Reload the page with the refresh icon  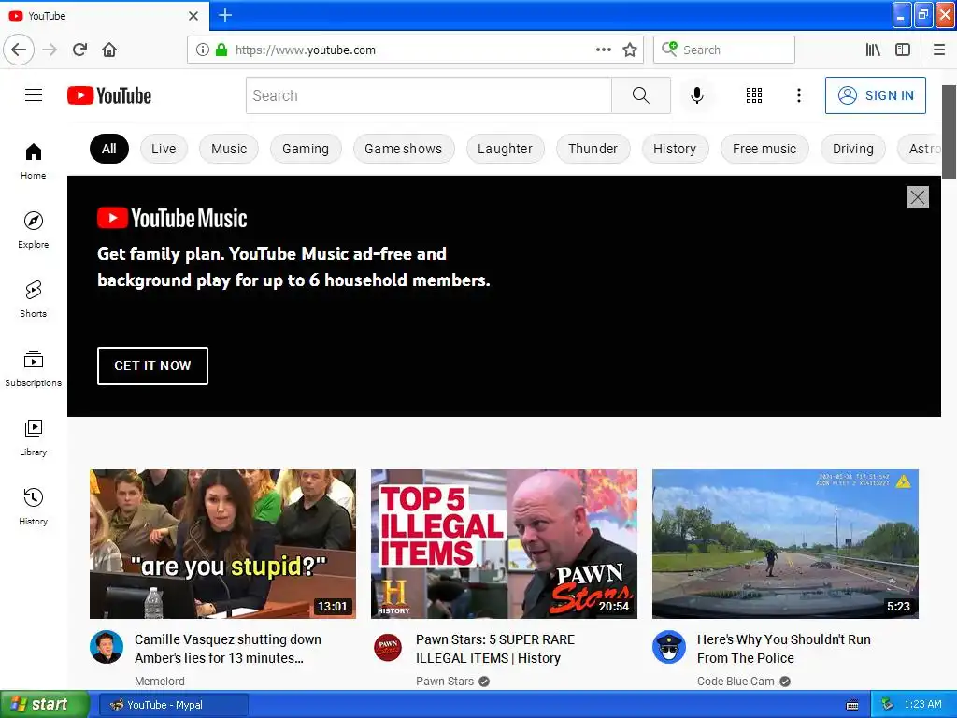click(80, 50)
